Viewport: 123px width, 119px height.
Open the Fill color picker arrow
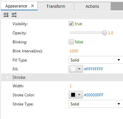click(x=79, y=69)
